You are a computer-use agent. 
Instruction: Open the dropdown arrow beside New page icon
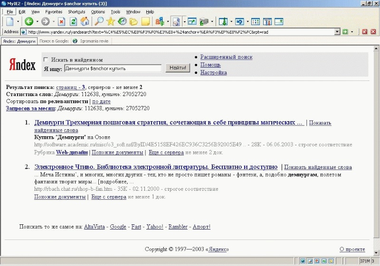point(18,22)
